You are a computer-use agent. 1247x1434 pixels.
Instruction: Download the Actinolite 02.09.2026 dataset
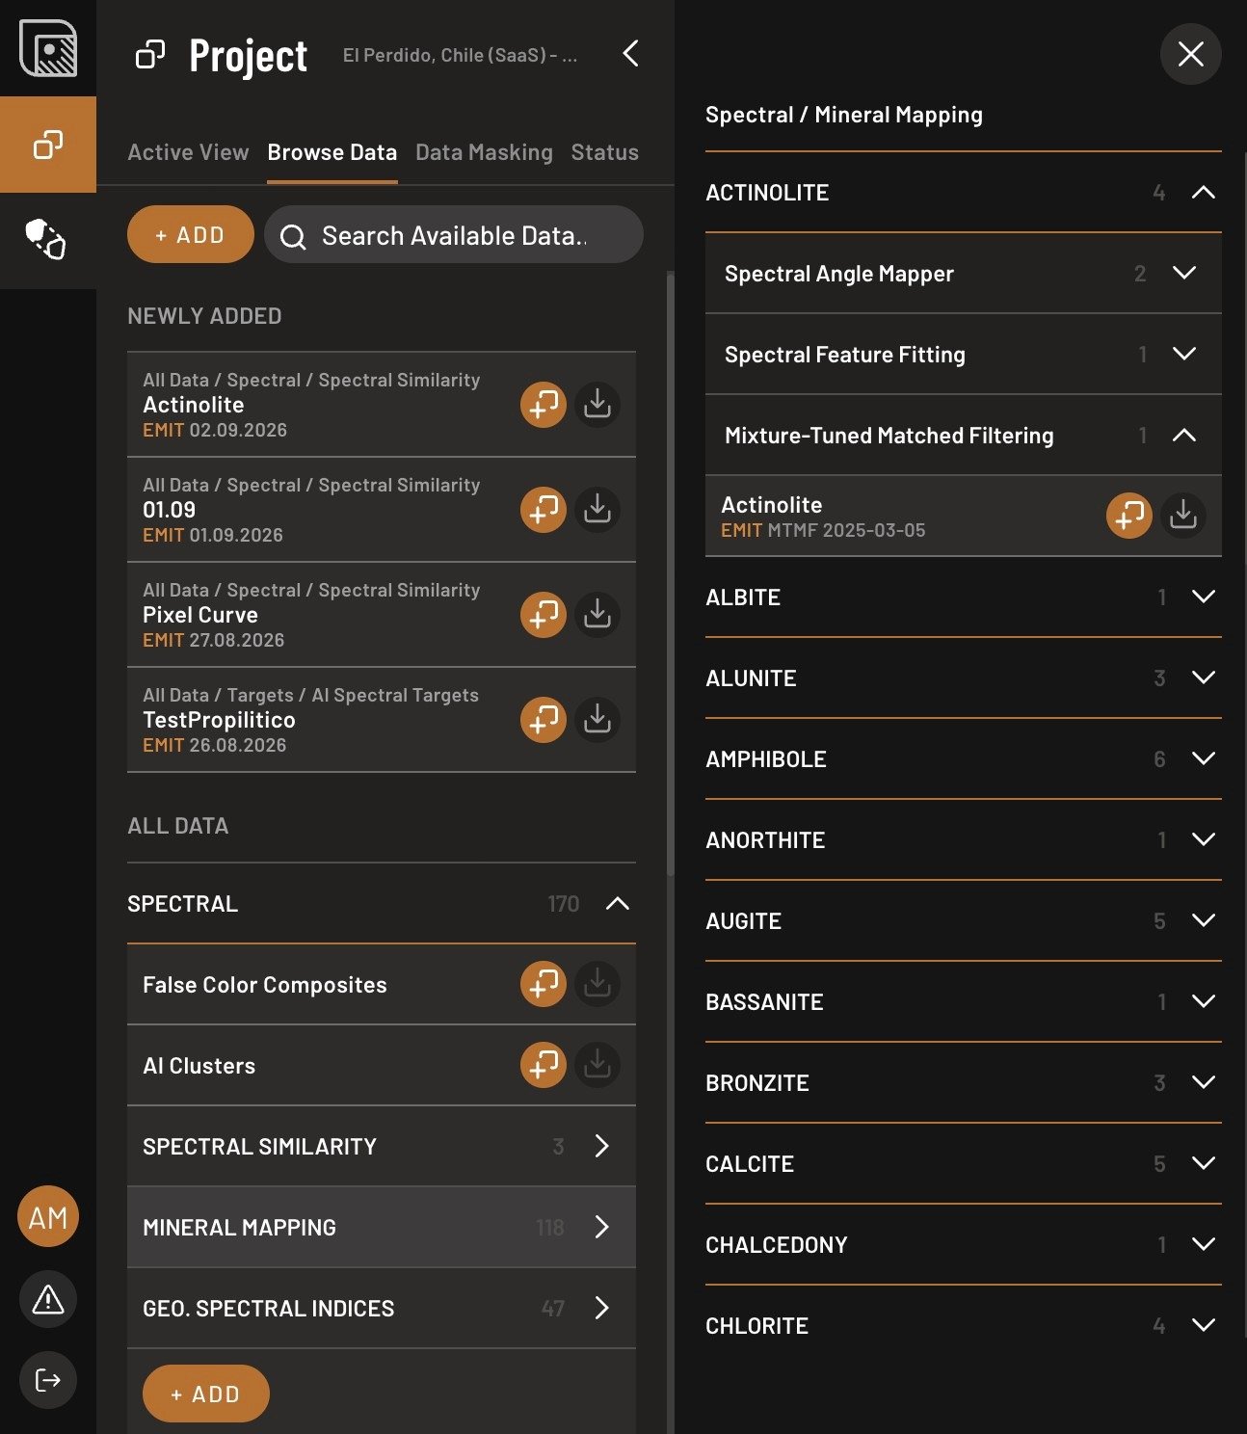pos(597,405)
